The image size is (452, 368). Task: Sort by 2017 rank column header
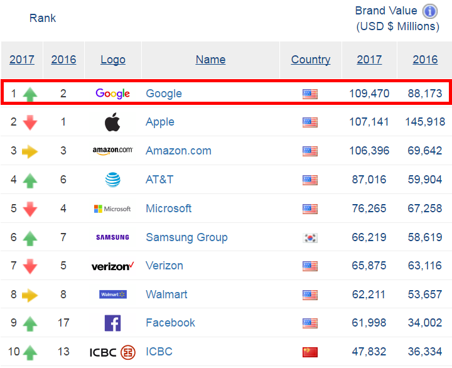22,60
